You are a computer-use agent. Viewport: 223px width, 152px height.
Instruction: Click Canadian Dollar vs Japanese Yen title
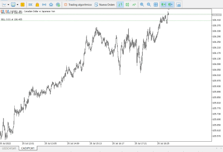39,11
